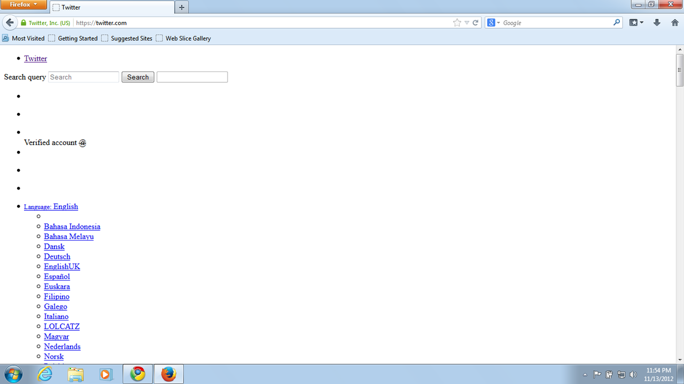This screenshot has height=384, width=684.
Task: Choose the Magyar language link
Action: [x=56, y=337]
